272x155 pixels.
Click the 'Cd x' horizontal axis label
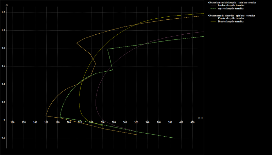point(200,118)
